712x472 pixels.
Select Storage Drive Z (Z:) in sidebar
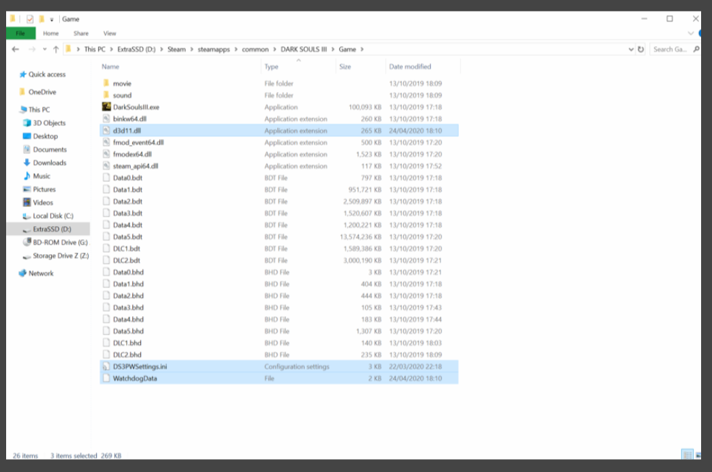(x=61, y=255)
